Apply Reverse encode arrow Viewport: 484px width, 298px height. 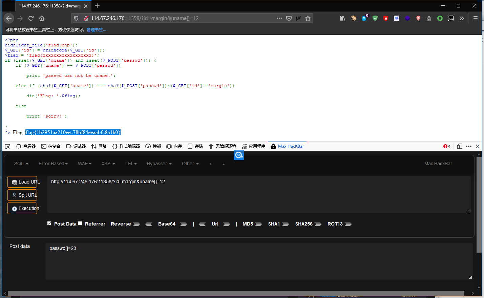coord(136,224)
